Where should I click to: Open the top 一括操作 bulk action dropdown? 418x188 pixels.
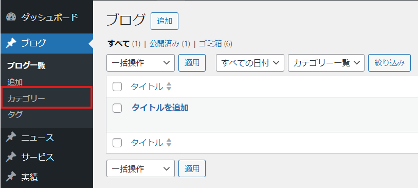tap(140, 63)
